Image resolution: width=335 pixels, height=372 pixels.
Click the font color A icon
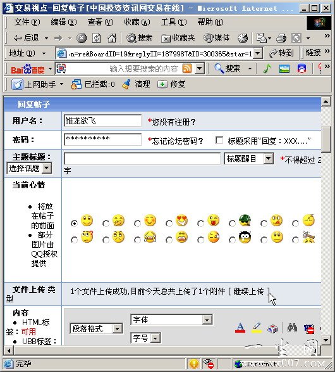click(240, 328)
